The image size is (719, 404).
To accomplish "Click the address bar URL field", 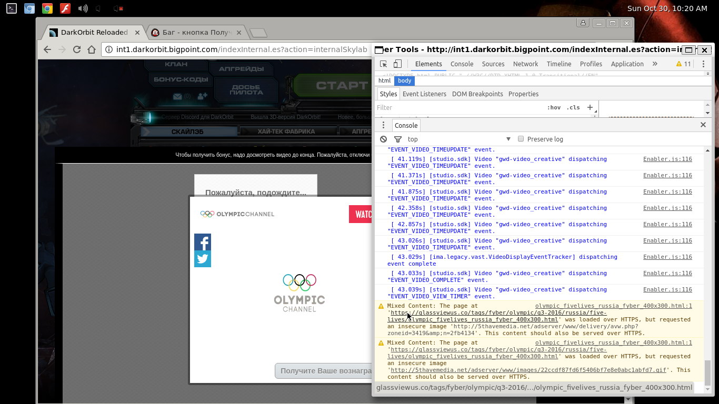I will click(x=241, y=49).
